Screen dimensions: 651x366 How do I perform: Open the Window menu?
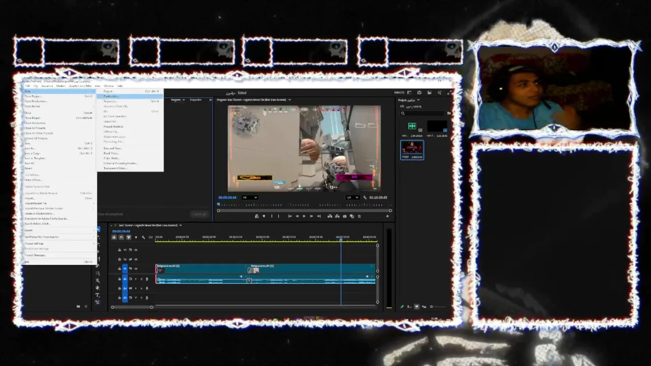[x=108, y=86]
